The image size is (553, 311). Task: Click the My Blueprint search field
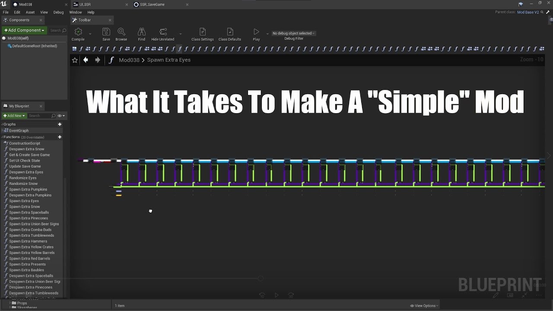[42, 115]
